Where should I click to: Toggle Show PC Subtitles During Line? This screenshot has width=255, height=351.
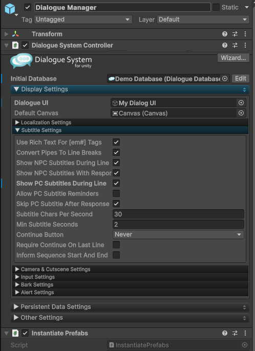point(116,183)
